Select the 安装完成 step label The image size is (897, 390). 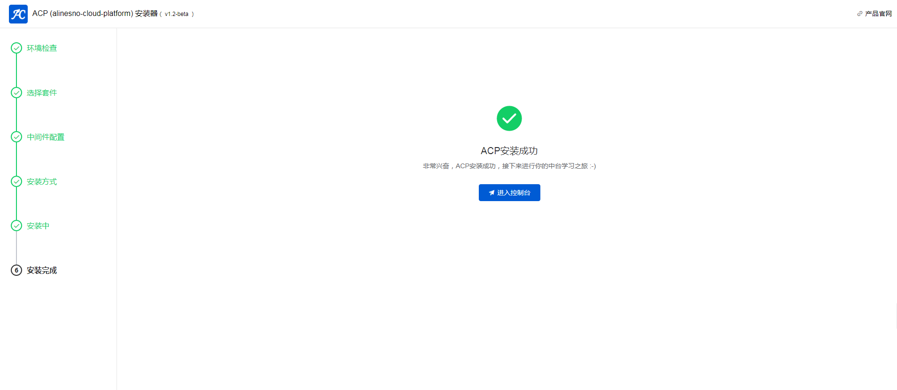[x=42, y=270]
